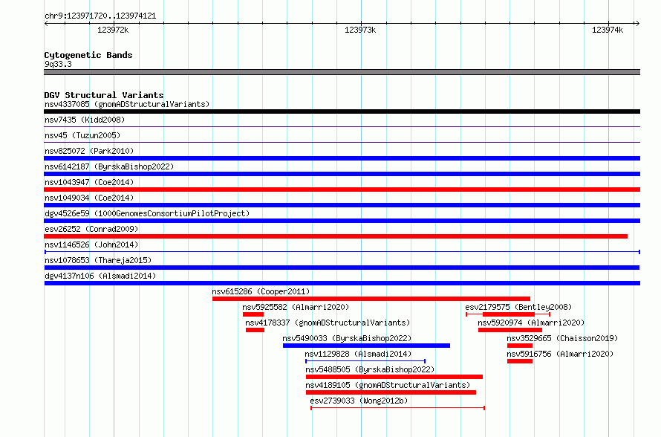This screenshot has width=661, height=437.
Task: Select the red esv26252 Conrad2009 bar
Action: click(336, 236)
